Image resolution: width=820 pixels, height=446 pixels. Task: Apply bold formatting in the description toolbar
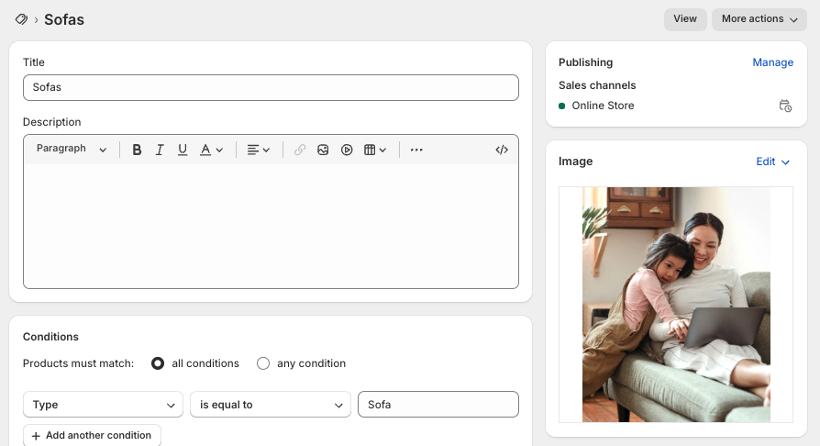(137, 150)
